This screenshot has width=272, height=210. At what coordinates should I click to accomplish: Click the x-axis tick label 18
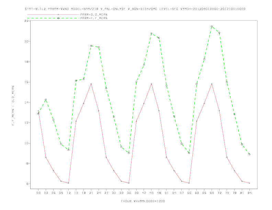click(x=83, y=193)
